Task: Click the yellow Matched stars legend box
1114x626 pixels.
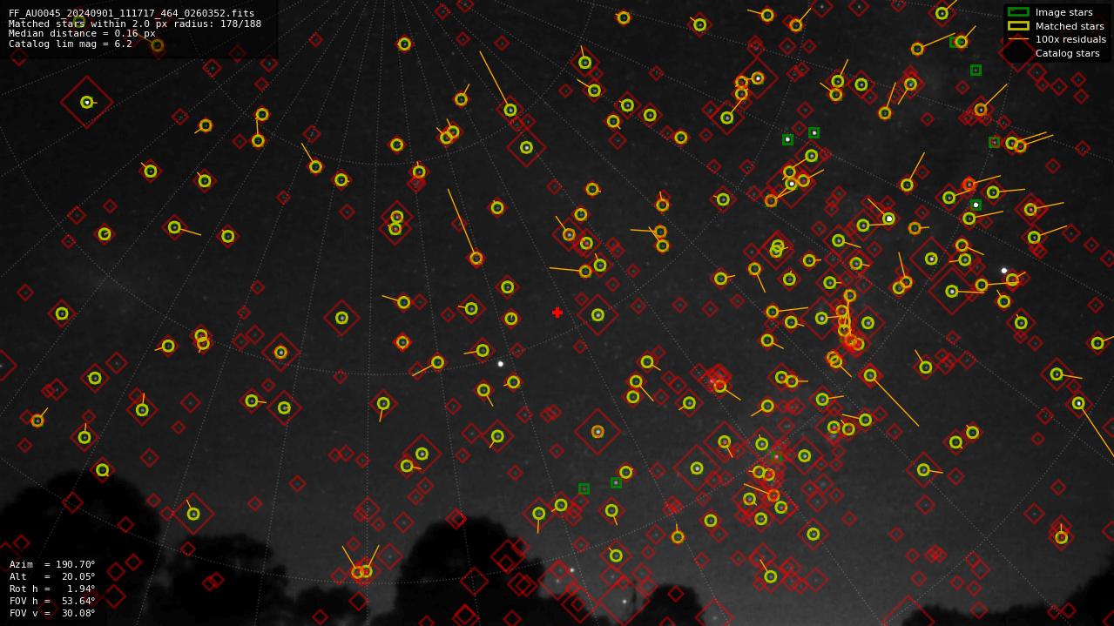Action: pyautogui.click(x=1018, y=26)
